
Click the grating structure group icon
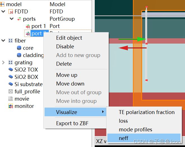point(11,62)
